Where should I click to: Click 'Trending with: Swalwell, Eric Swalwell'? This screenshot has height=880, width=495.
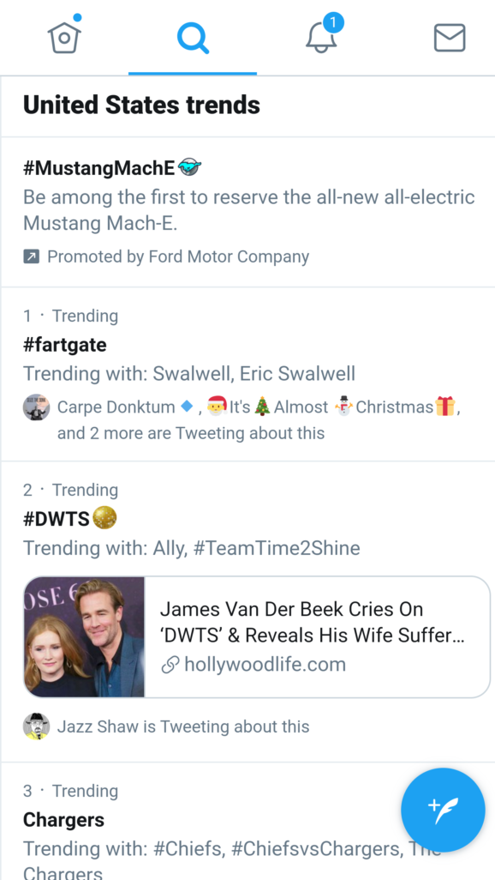click(x=189, y=373)
